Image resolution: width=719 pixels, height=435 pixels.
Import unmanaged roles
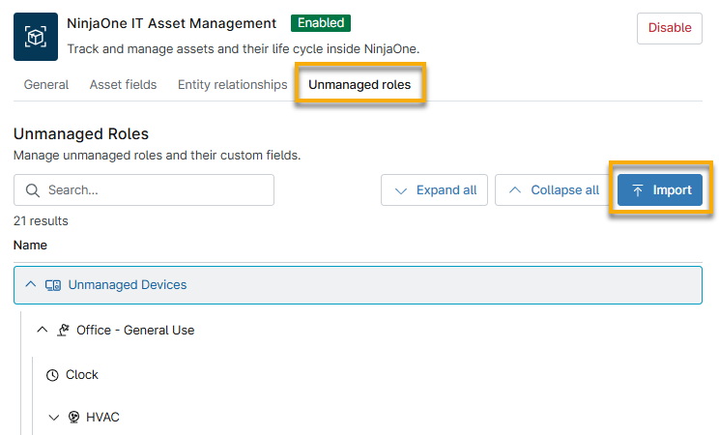[x=660, y=190]
